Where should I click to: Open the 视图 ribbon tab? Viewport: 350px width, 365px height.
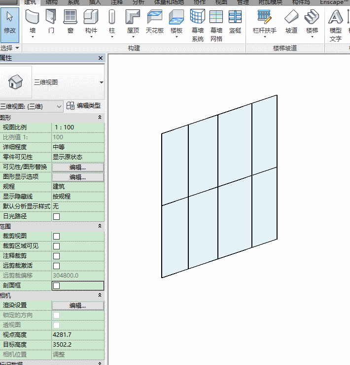point(221,2)
